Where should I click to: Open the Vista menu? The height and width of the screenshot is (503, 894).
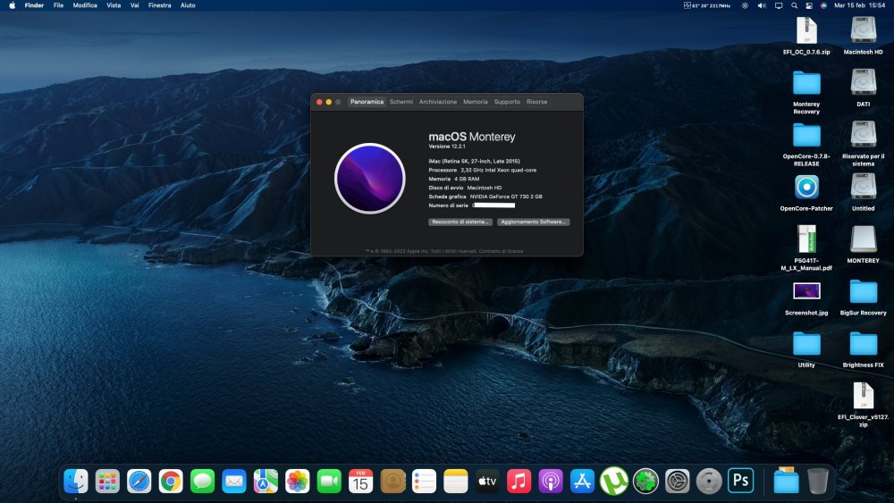click(x=114, y=5)
